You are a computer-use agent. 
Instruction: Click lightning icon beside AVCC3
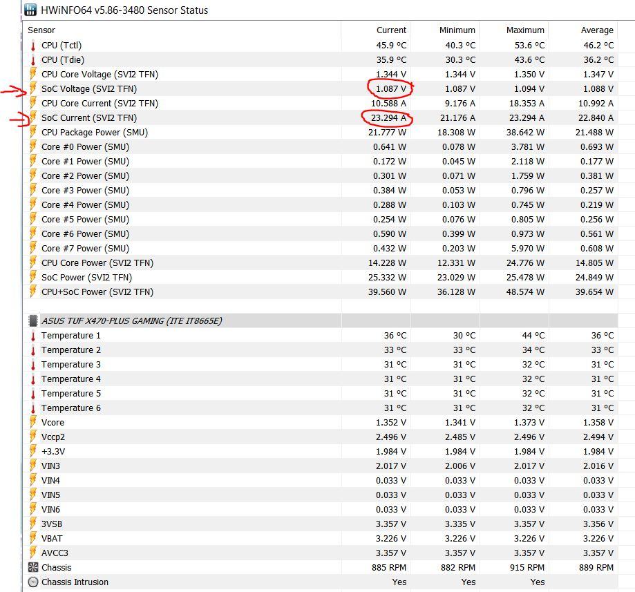click(33, 553)
